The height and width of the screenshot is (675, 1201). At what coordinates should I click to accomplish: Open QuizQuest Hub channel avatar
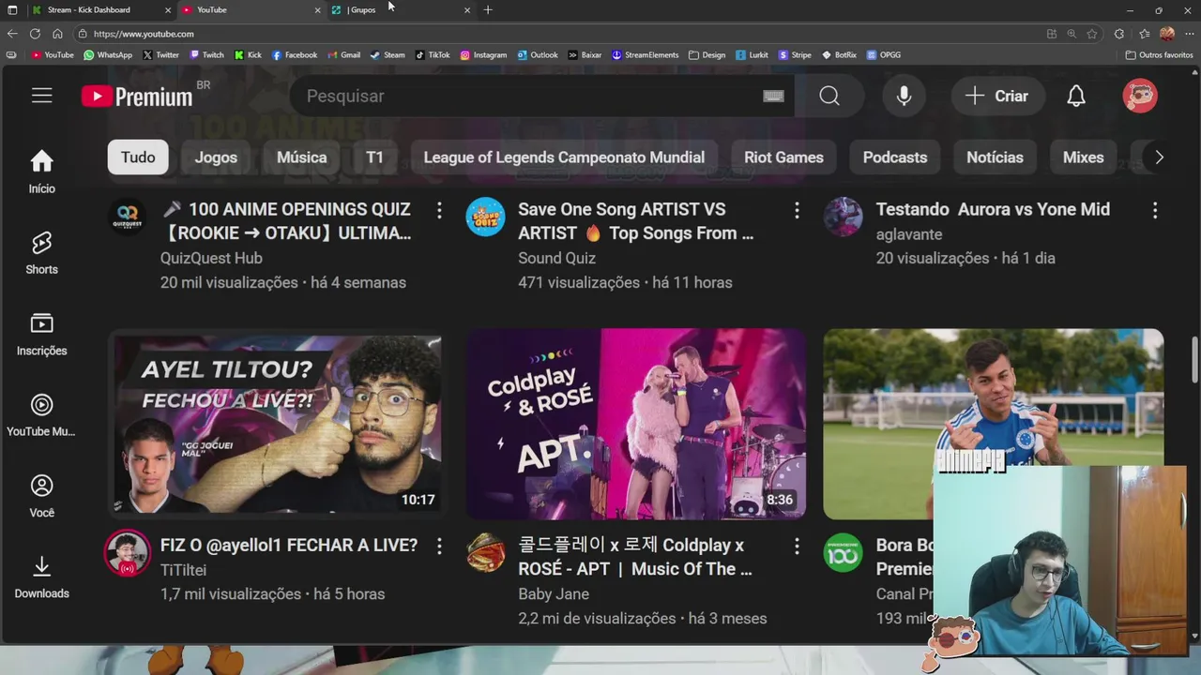click(127, 217)
